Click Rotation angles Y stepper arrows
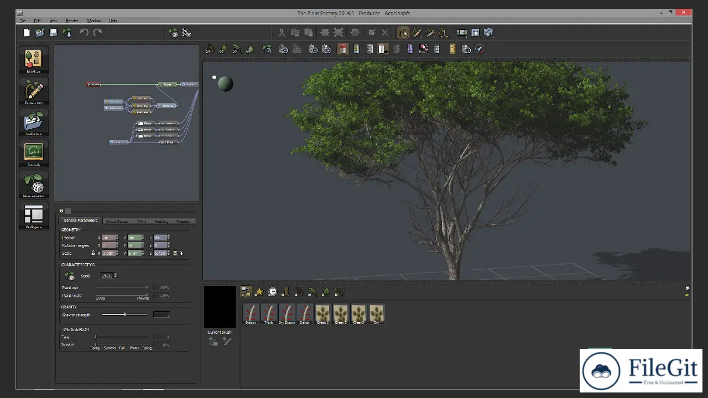 [x=143, y=245]
